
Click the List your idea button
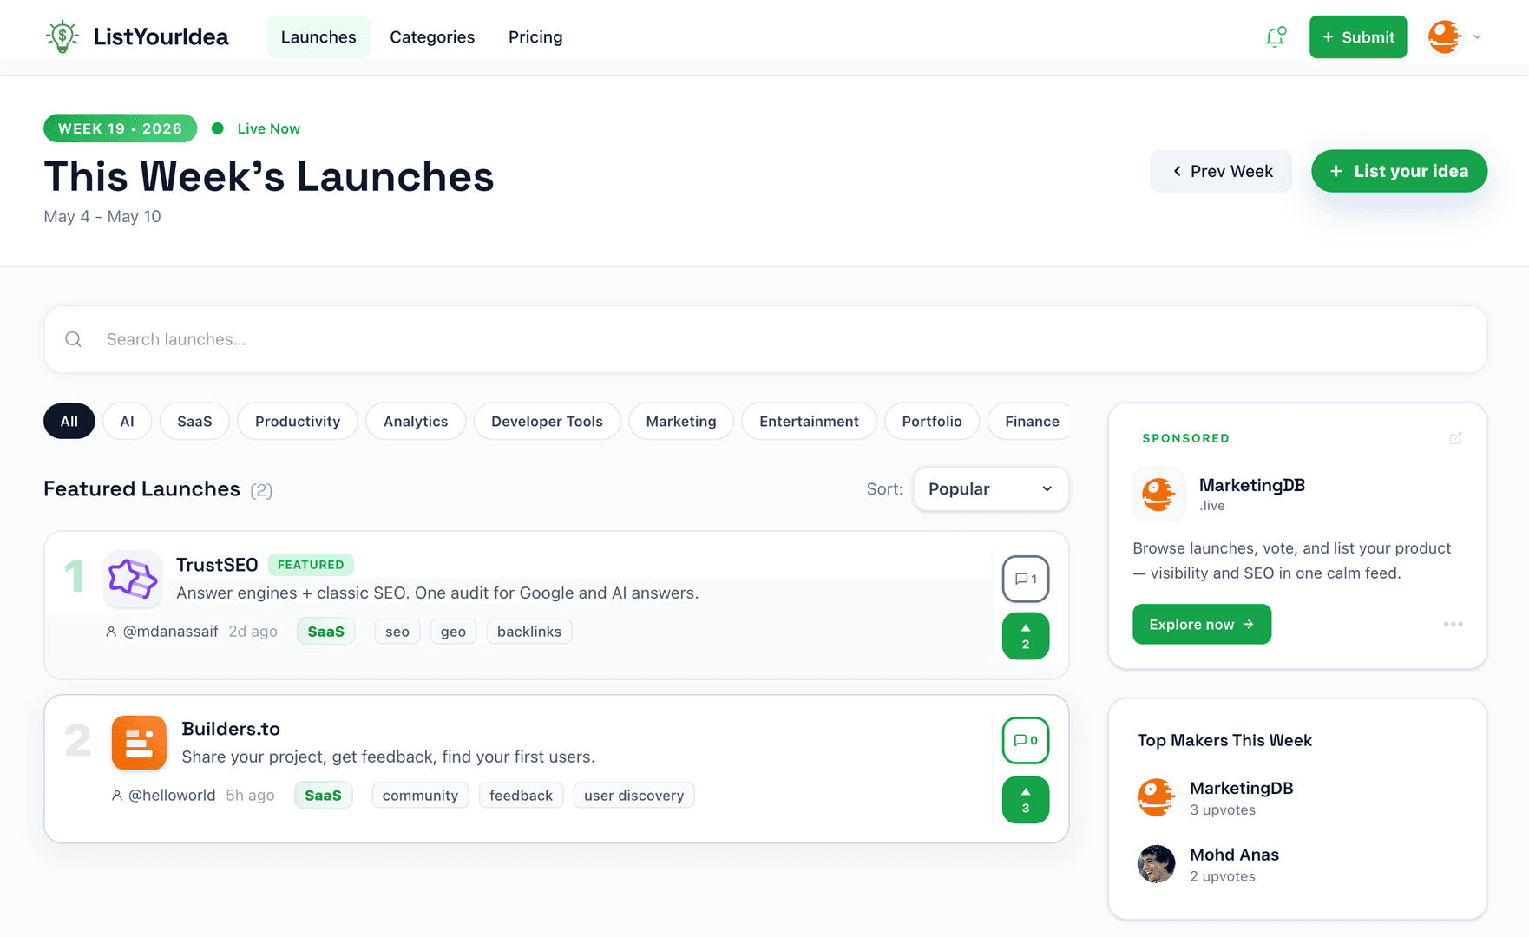click(x=1399, y=171)
